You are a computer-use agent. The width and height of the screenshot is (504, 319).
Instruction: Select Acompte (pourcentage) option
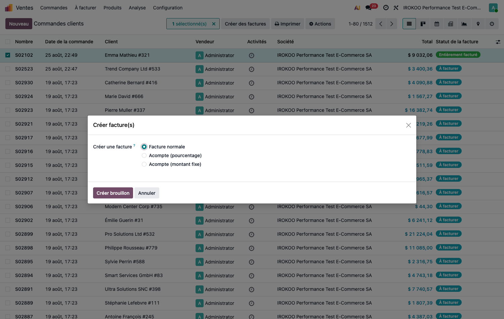[144, 155]
